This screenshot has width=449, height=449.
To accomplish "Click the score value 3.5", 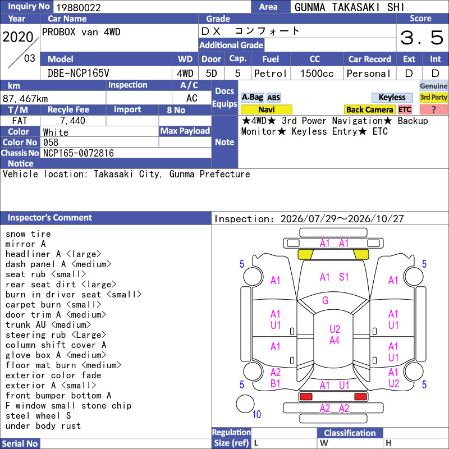I will click(x=422, y=38).
